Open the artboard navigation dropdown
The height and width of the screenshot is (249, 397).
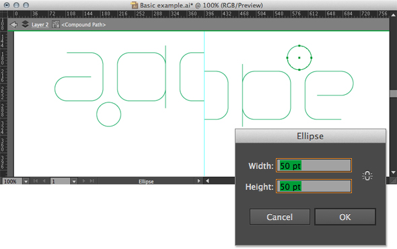point(73,182)
